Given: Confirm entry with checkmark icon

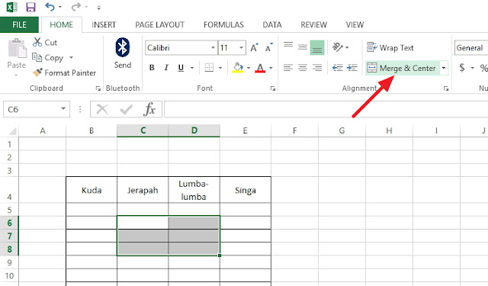Looking at the screenshot, I should point(126,109).
